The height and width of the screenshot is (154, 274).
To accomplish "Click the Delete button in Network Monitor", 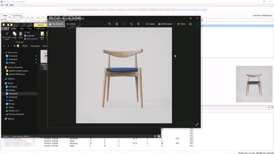I will pyautogui.click(x=5, y=16).
